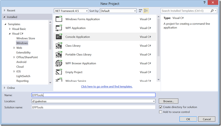Select the Windows tree item
The height and width of the screenshot is (126, 221).
tap(22, 43)
